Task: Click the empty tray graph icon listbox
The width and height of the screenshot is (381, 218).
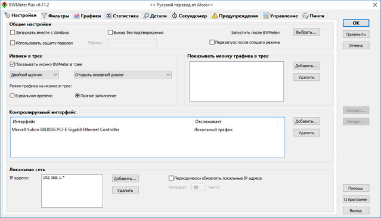Action: [237, 81]
